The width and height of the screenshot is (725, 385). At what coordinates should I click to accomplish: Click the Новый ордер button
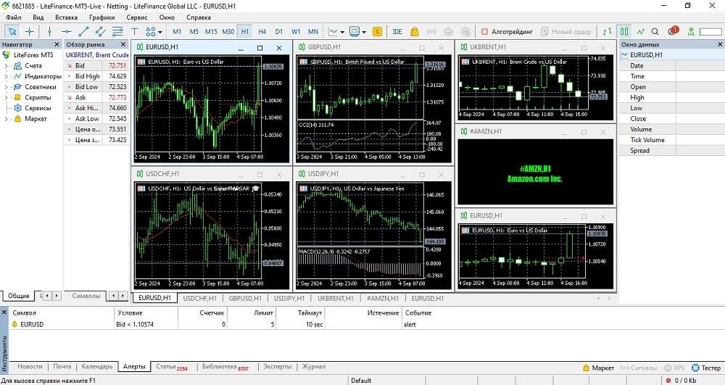point(566,31)
